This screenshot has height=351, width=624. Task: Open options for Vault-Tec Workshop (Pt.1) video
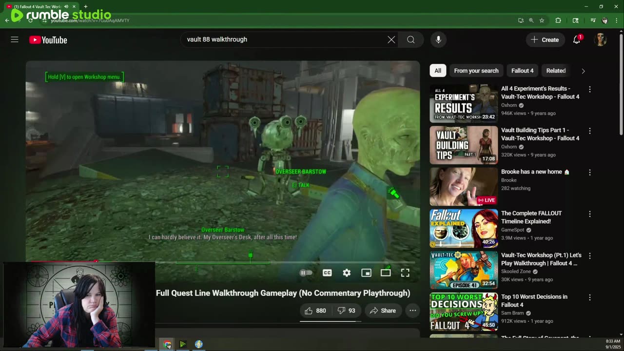[589, 255]
